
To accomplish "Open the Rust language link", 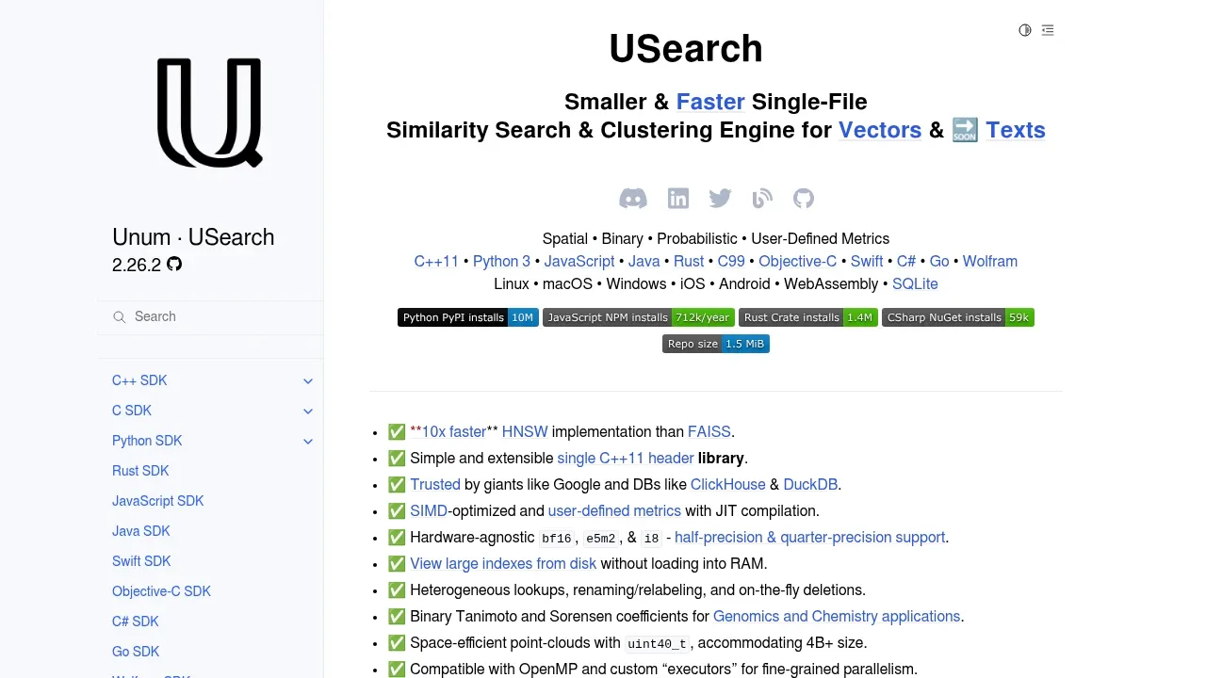I will click(x=689, y=262).
